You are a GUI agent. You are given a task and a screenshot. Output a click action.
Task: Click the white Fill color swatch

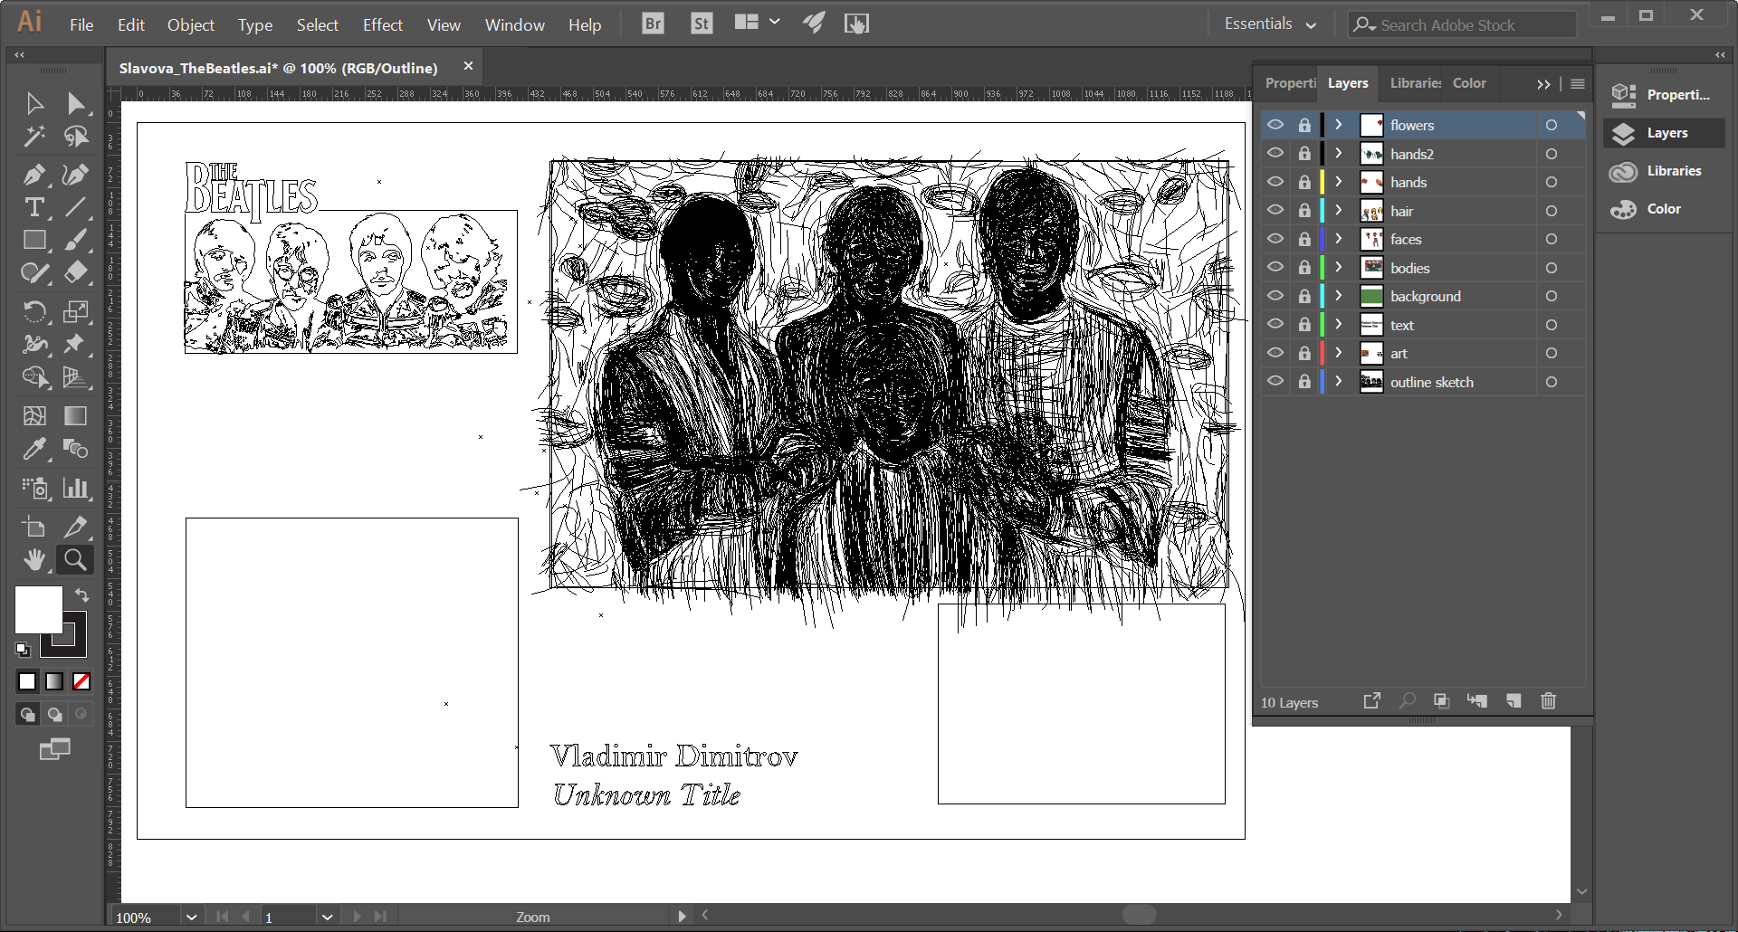click(38, 608)
